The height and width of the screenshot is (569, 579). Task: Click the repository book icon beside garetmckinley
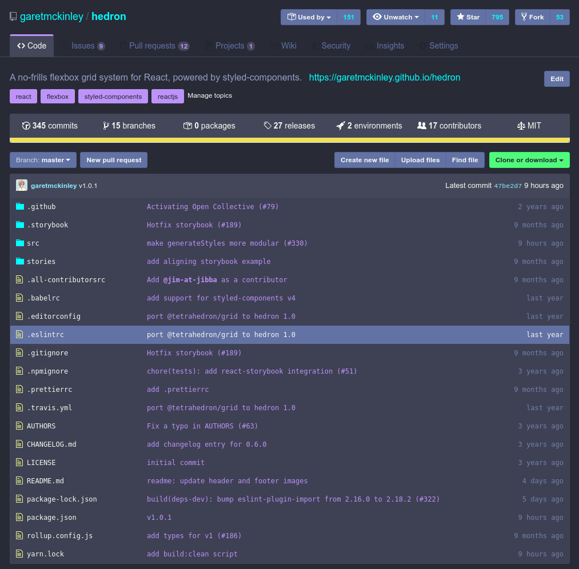13,17
